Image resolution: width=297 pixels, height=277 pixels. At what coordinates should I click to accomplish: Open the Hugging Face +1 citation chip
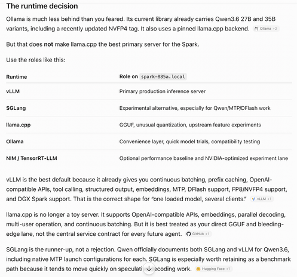[x=213, y=269]
